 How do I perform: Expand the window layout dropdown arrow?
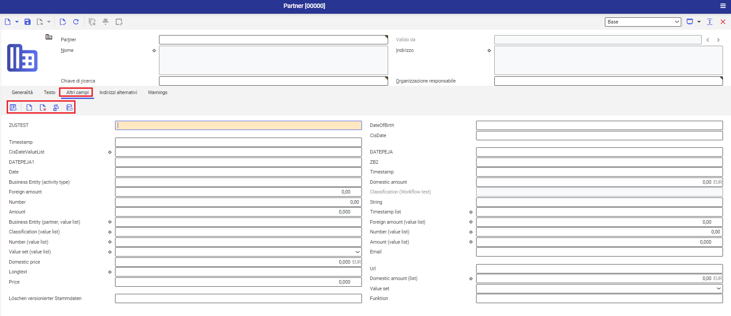click(699, 22)
